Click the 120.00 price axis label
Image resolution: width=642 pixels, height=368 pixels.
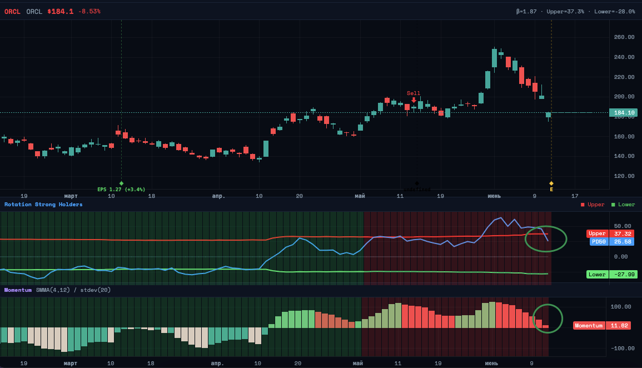[624, 176]
